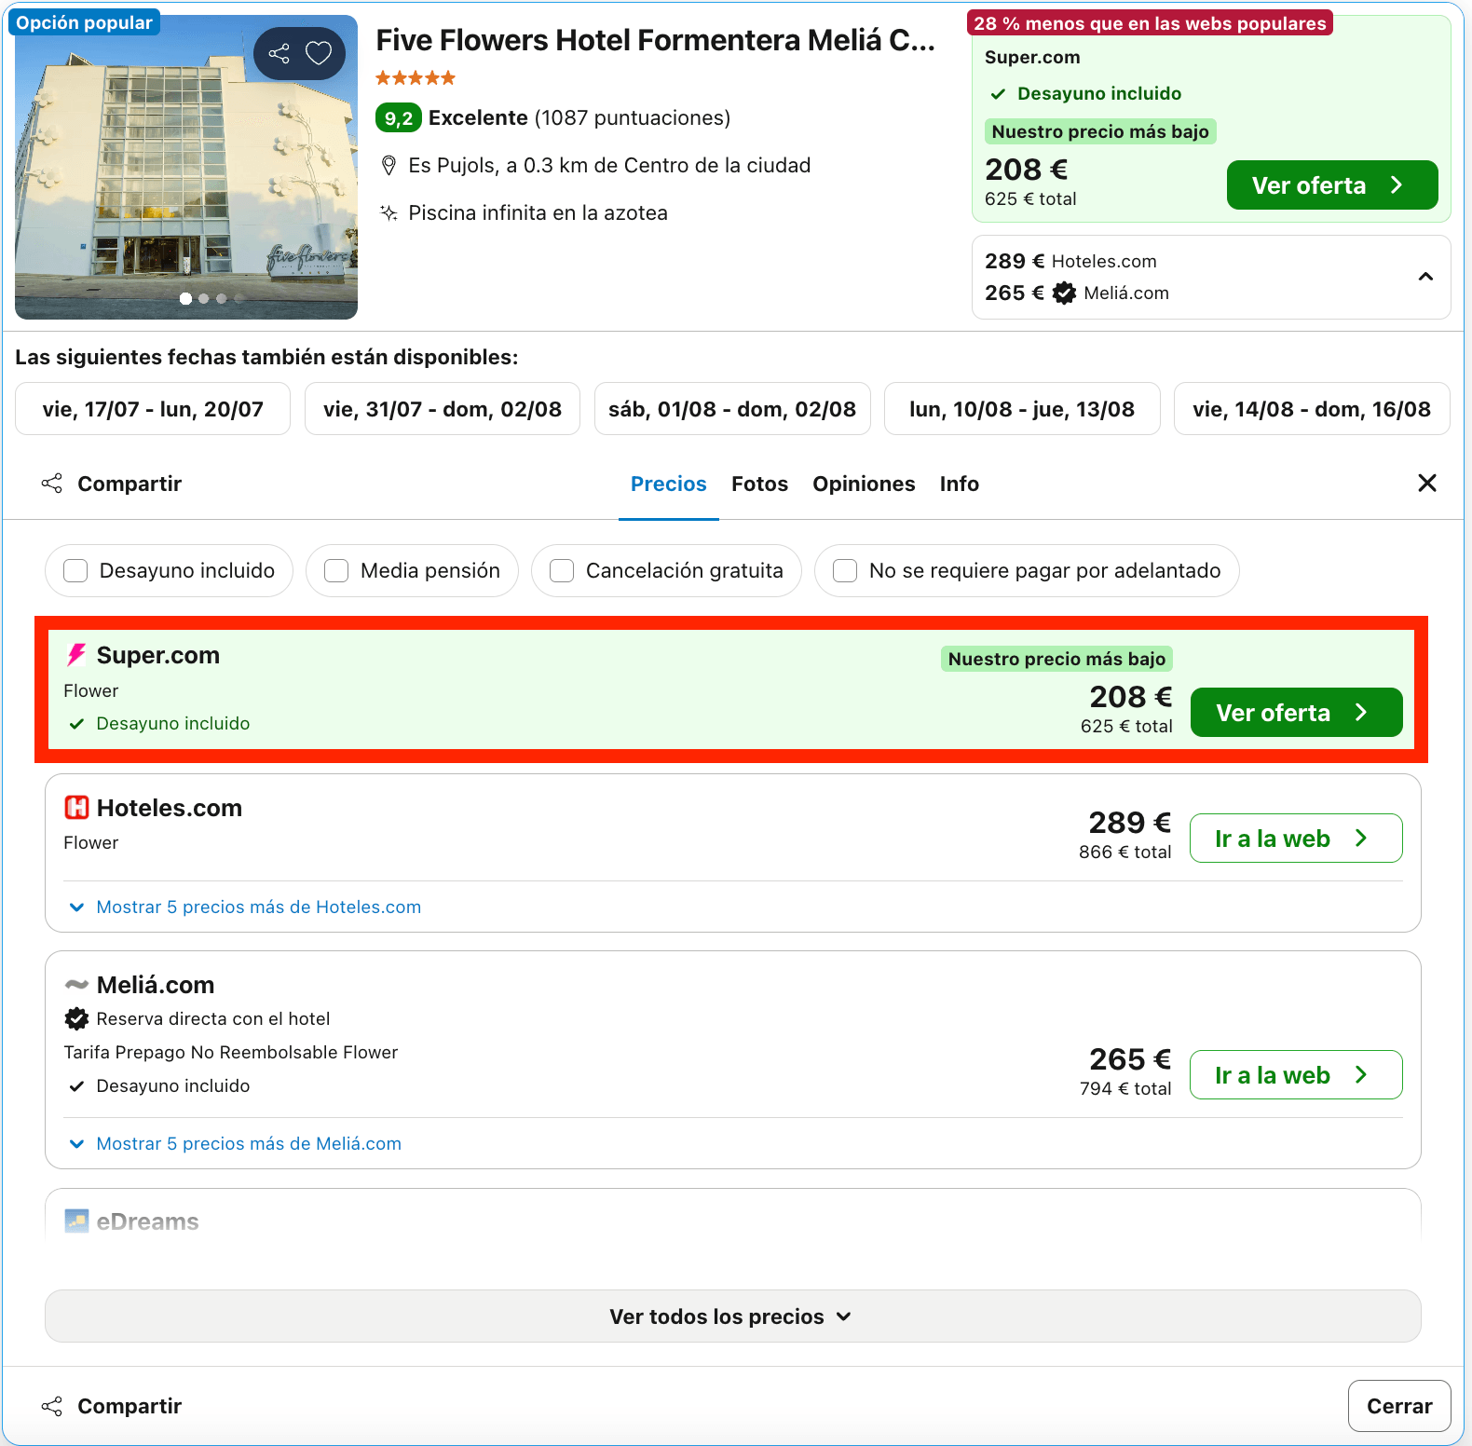Click the location pin icon near Es Pujols

click(389, 166)
